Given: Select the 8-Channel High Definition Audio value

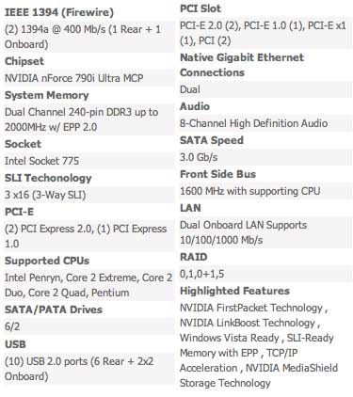Looking at the screenshot, I should click(x=254, y=123).
